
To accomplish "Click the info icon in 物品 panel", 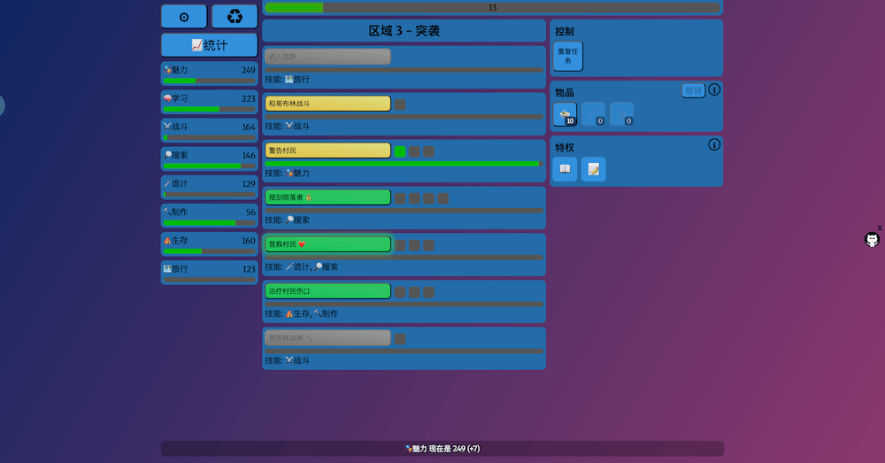I will coord(714,89).
